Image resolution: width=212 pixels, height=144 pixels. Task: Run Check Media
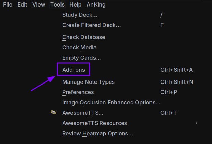coord(79,47)
